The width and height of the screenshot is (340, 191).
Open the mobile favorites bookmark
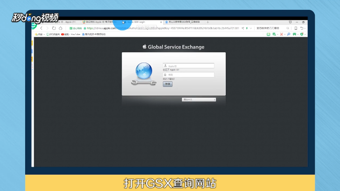pyautogui.click(x=53, y=34)
